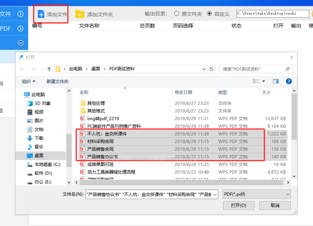Click the Add File plus icon
The image size is (313, 226).
41,14
